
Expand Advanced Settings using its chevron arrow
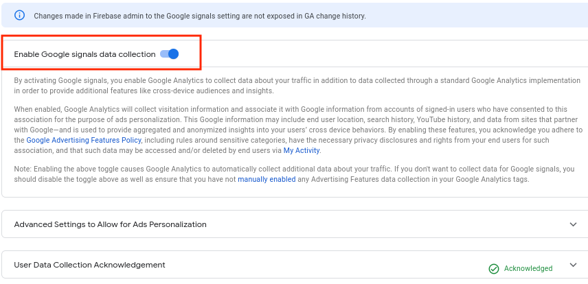(574, 224)
